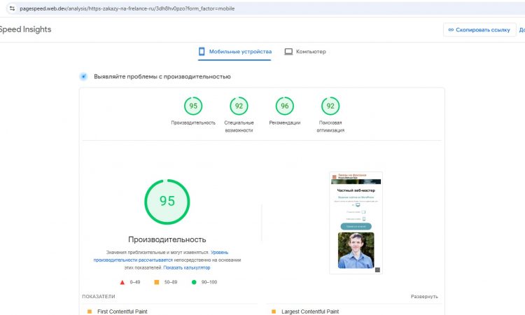Jump to Специальные возможности score 92
525x315 pixels.
click(x=239, y=106)
